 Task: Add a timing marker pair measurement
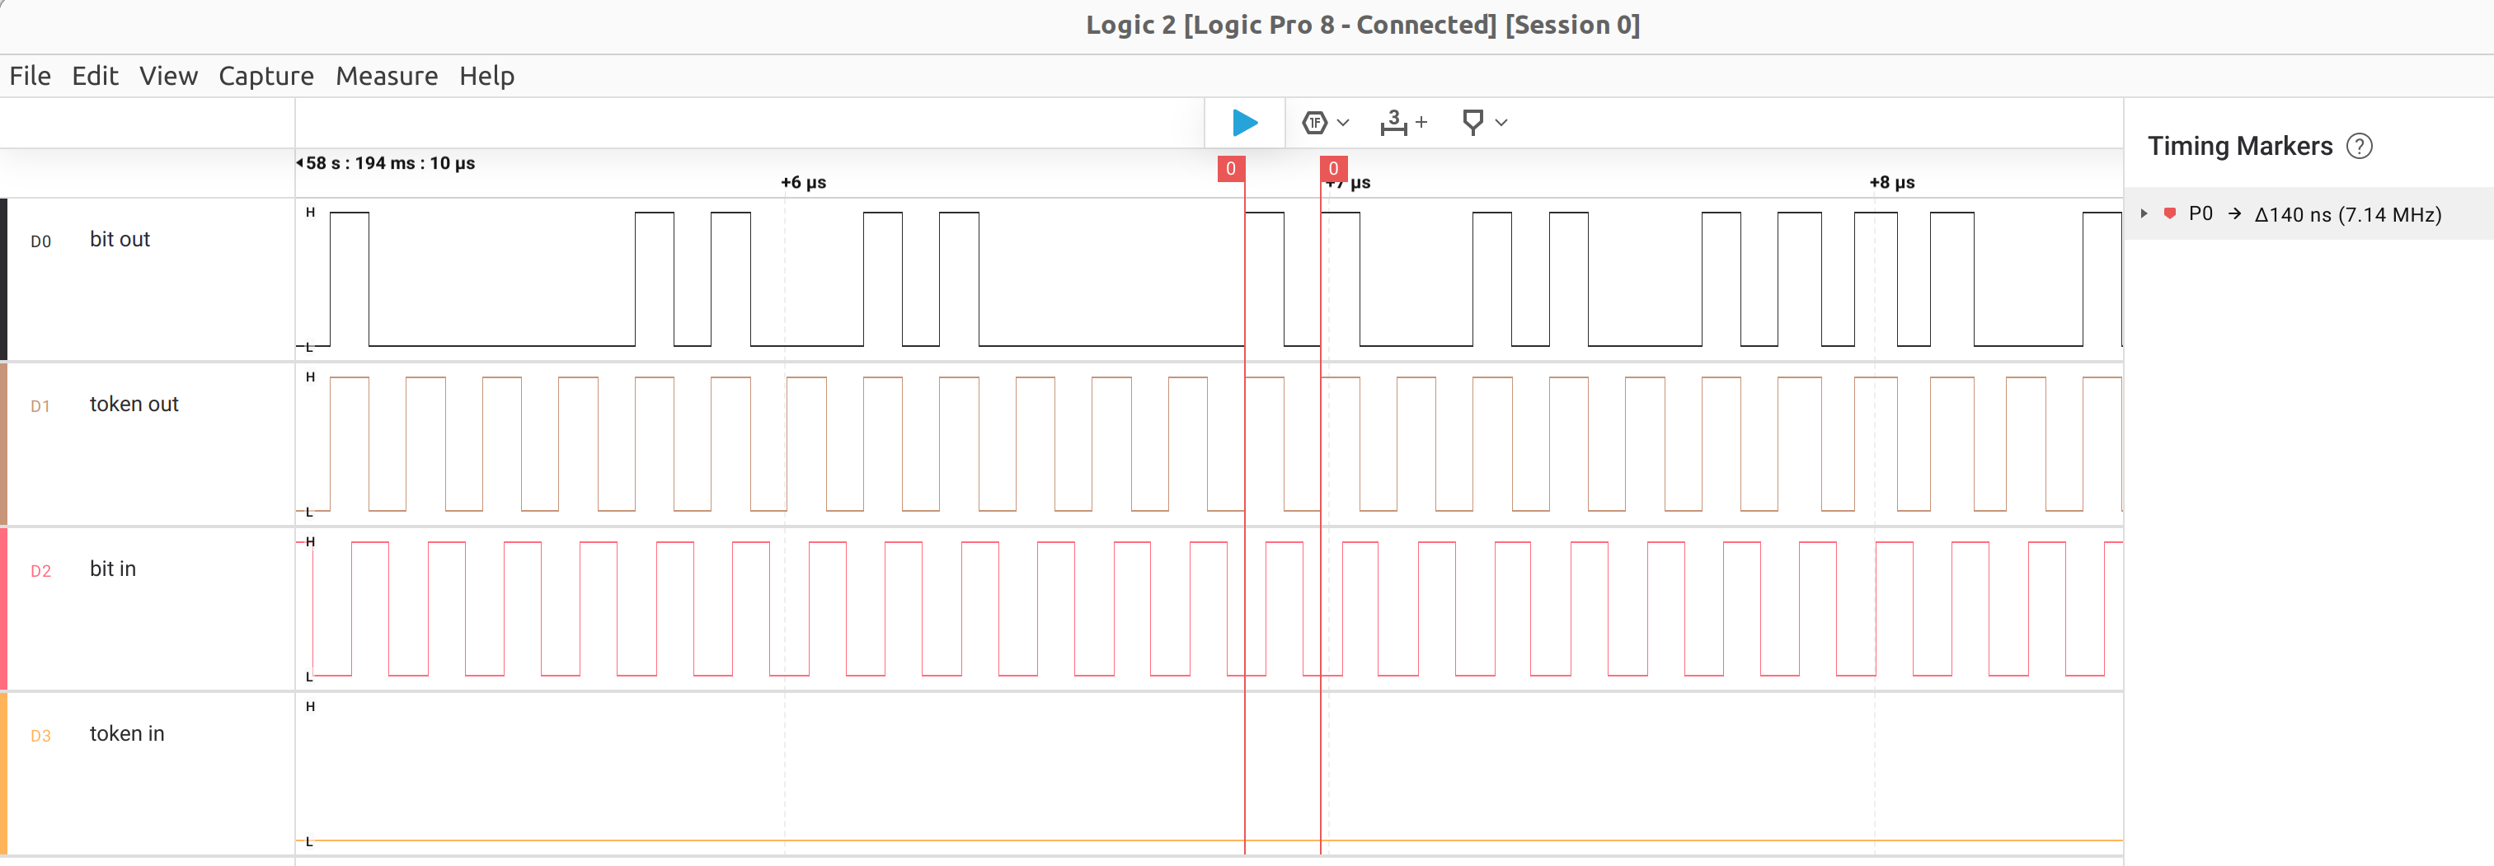[x=1403, y=123]
